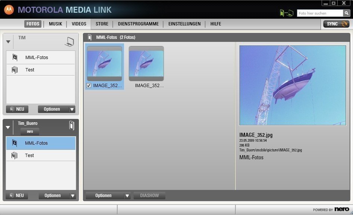
Task: Open the EINSTELLUNGEN tab
Action: coord(185,24)
